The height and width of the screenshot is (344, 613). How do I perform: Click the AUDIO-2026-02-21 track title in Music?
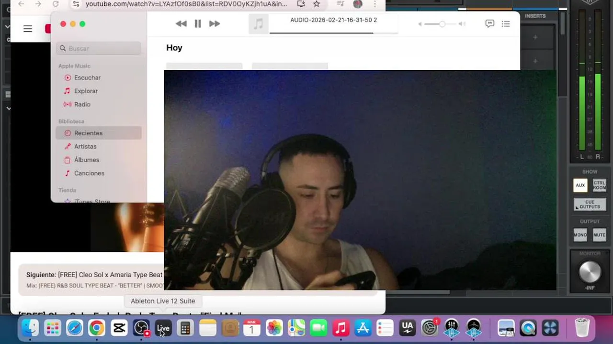point(333,20)
